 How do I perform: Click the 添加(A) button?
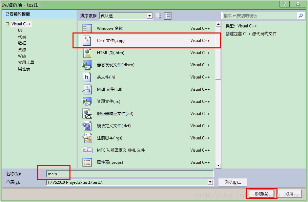click(261, 194)
